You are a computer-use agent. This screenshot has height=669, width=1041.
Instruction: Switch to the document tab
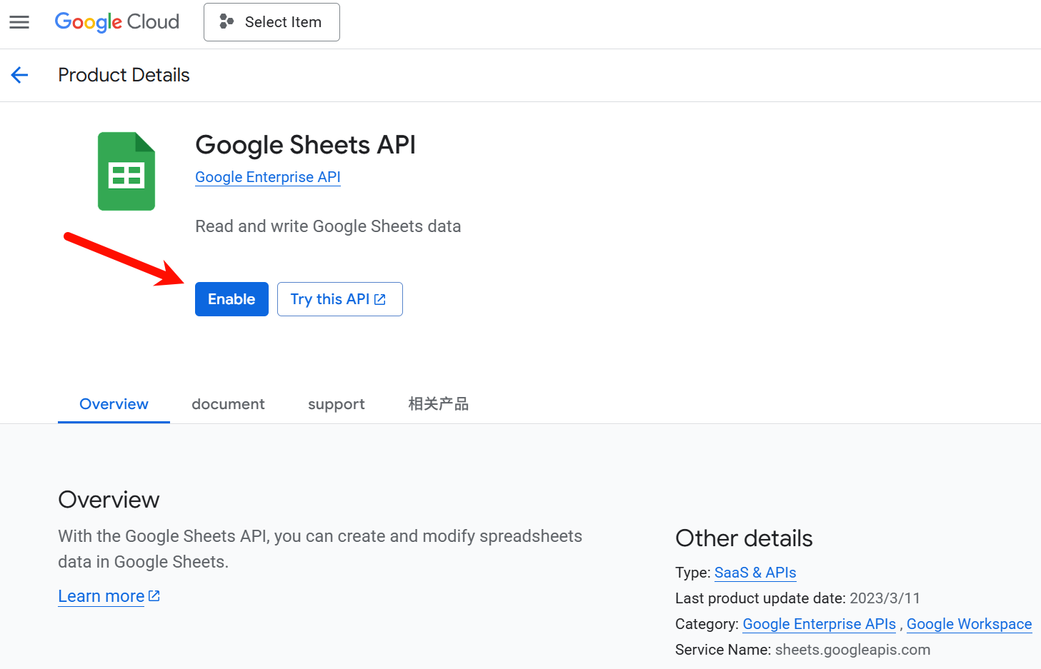[x=228, y=404]
